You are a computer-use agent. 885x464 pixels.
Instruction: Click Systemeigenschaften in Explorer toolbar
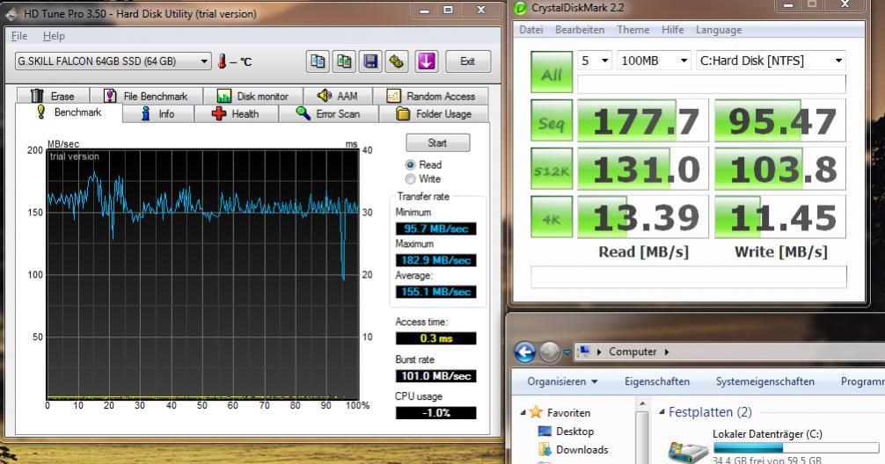pyautogui.click(x=764, y=381)
